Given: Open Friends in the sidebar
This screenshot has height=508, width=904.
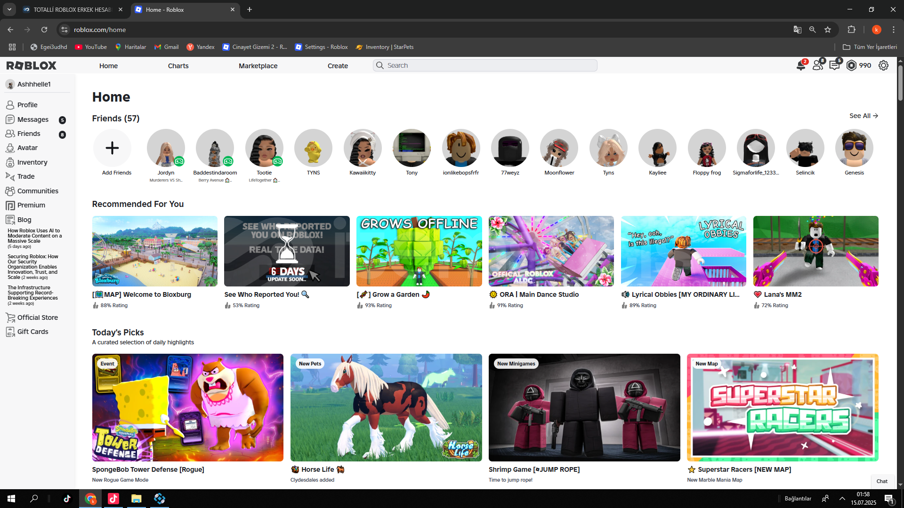Looking at the screenshot, I should click(x=29, y=134).
